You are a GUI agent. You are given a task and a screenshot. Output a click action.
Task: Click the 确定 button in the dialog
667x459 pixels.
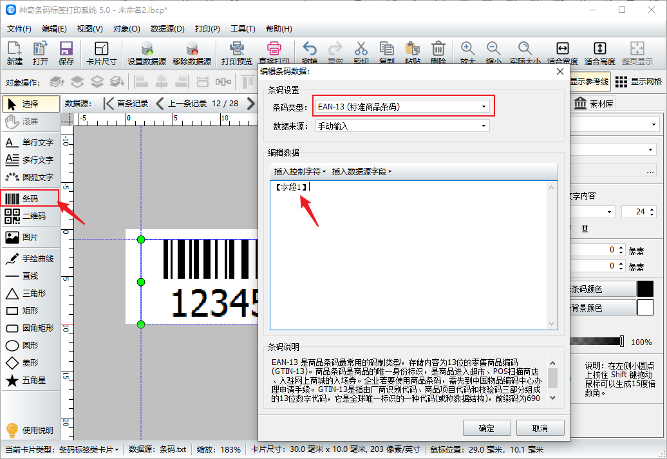487,428
